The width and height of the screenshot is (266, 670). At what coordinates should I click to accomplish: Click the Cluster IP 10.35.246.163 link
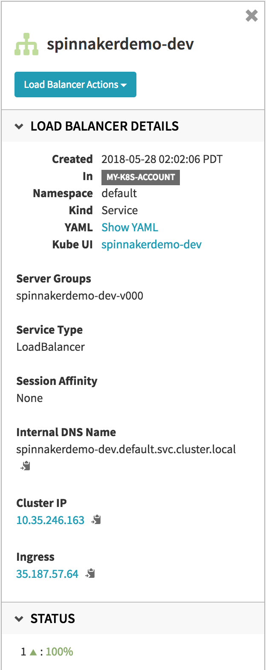[50, 520]
